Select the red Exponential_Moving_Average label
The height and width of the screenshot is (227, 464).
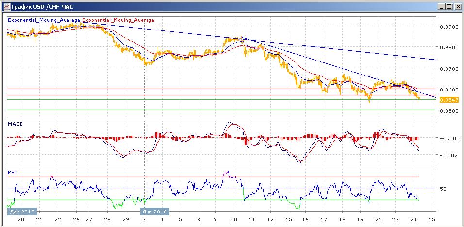pyautogui.click(x=118, y=20)
